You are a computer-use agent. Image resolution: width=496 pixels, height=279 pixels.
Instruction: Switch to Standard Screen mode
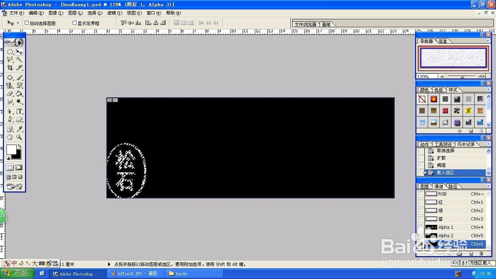click(x=8, y=177)
